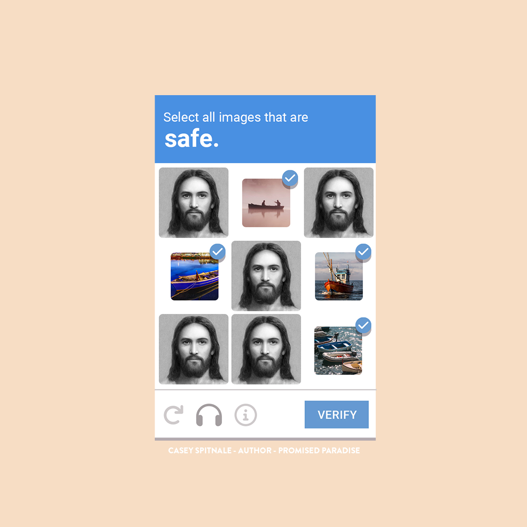Select the top-right portrait tile

pyautogui.click(x=339, y=203)
